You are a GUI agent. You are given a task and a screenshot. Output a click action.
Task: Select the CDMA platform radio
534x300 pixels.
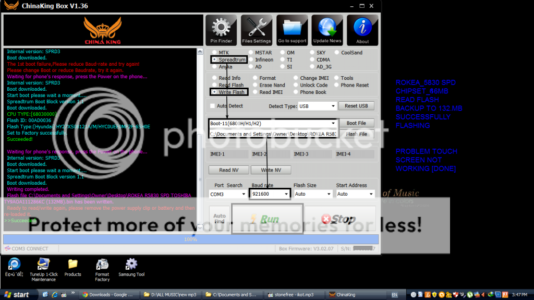tap(312, 59)
